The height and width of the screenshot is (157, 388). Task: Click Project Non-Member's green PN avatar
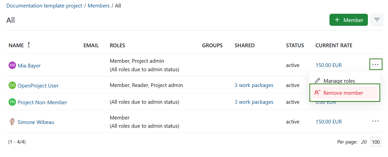point(12,102)
